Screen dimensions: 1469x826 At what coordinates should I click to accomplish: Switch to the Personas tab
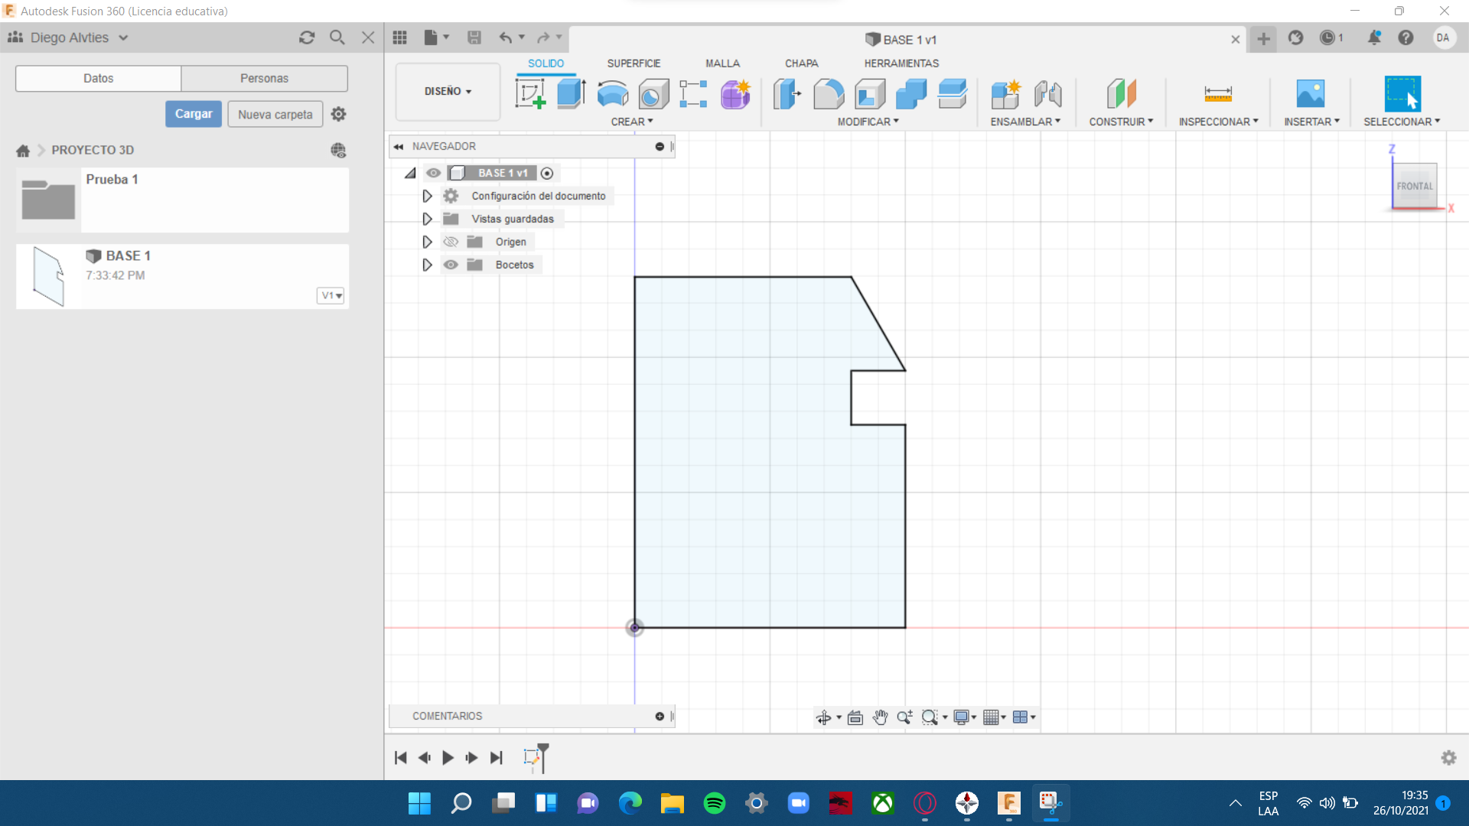(264, 78)
